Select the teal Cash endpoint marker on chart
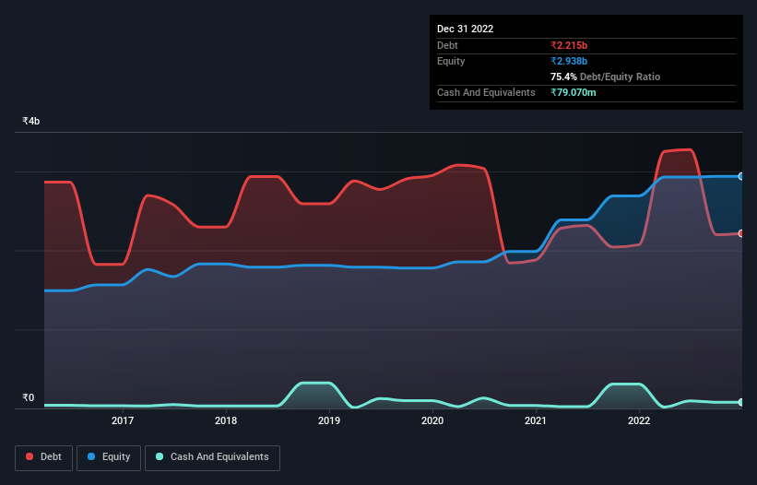 pos(741,402)
